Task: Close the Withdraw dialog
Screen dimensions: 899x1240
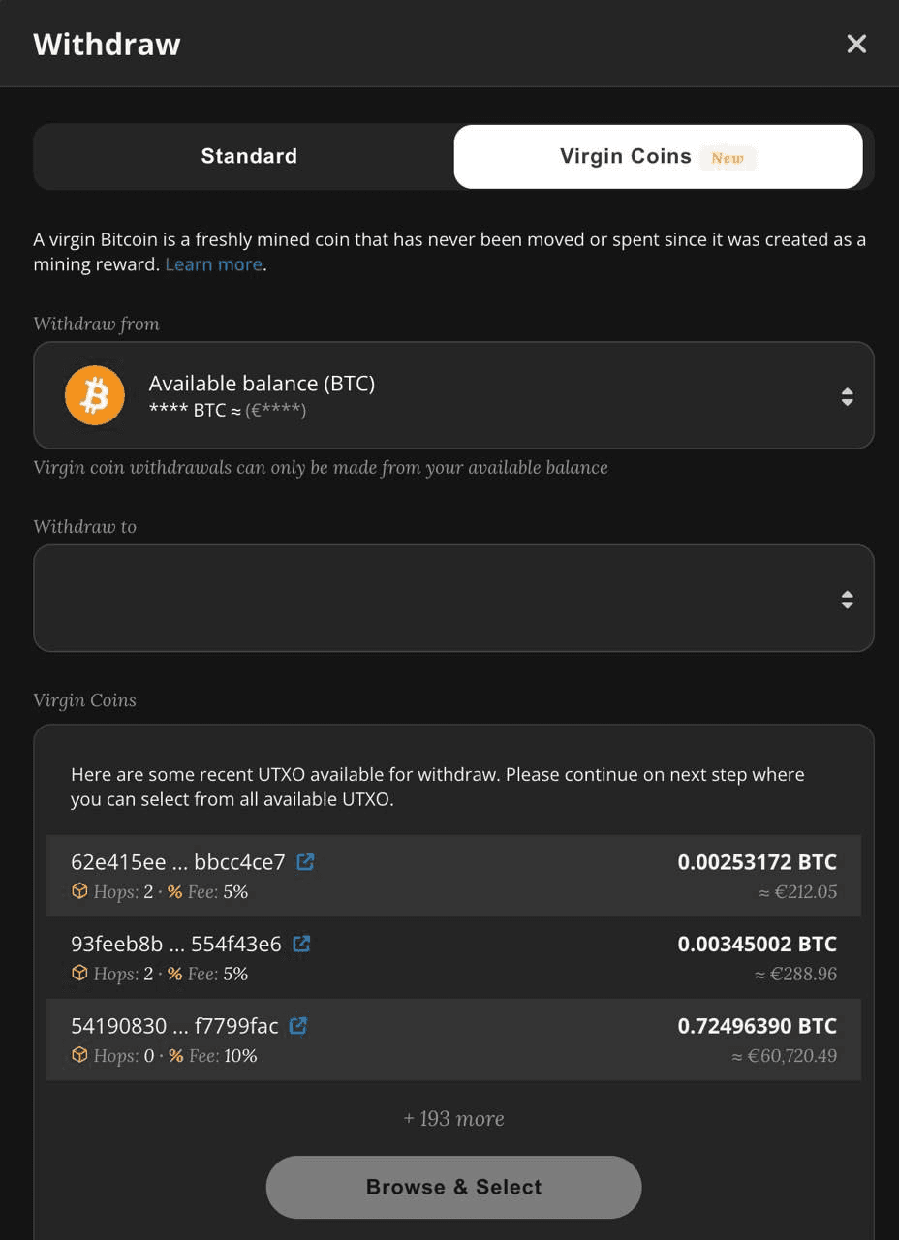Action: click(x=856, y=44)
